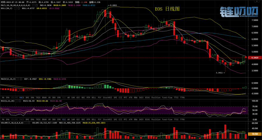Open the MACD(12,26,9) settings icon
Viewport: 262px width, 140px height.
tap(18, 79)
